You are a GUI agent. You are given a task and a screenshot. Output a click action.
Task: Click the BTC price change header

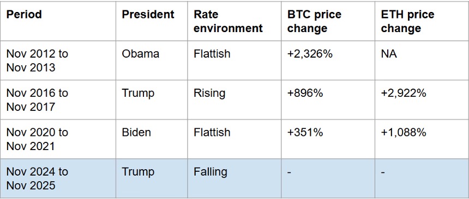[328, 21]
